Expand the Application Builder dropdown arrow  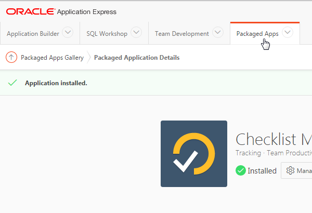pyautogui.click(x=68, y=32)
